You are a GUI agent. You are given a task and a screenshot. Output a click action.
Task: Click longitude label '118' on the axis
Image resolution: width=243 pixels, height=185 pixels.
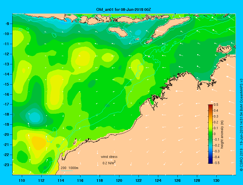coord(99,180)
